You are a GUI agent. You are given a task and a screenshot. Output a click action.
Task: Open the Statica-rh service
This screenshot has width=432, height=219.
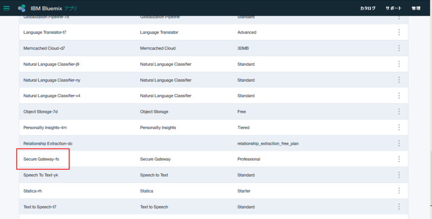pos(32,191)
